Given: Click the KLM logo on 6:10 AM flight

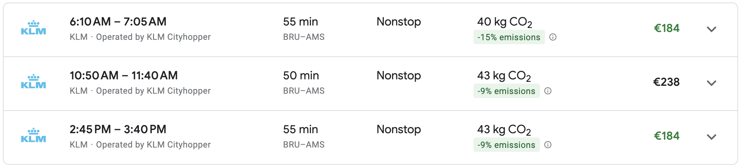Looking at the screenshot, I should click(x=33, y=28).
